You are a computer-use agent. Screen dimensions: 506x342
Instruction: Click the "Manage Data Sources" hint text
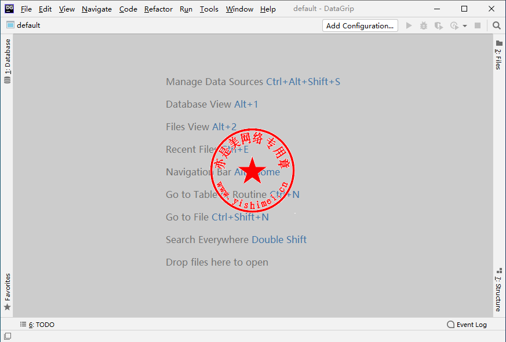(x=214, y=82)
